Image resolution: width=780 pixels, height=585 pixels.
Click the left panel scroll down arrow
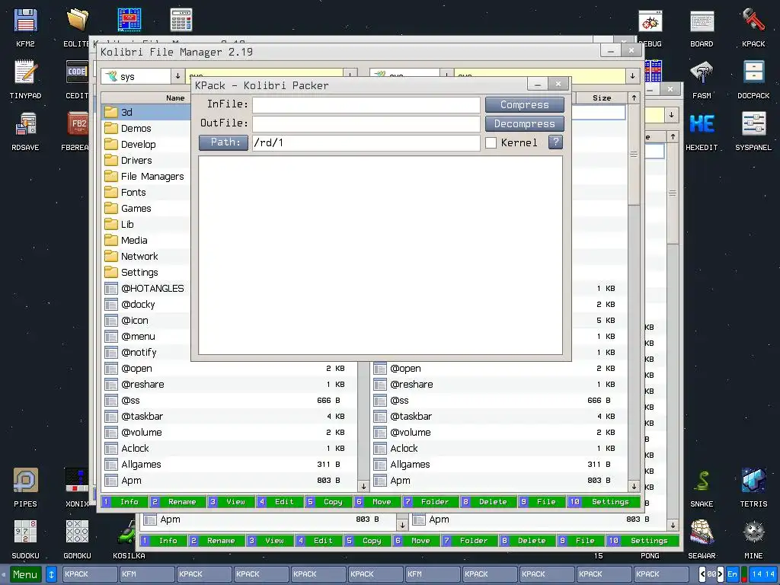(363, 486)
